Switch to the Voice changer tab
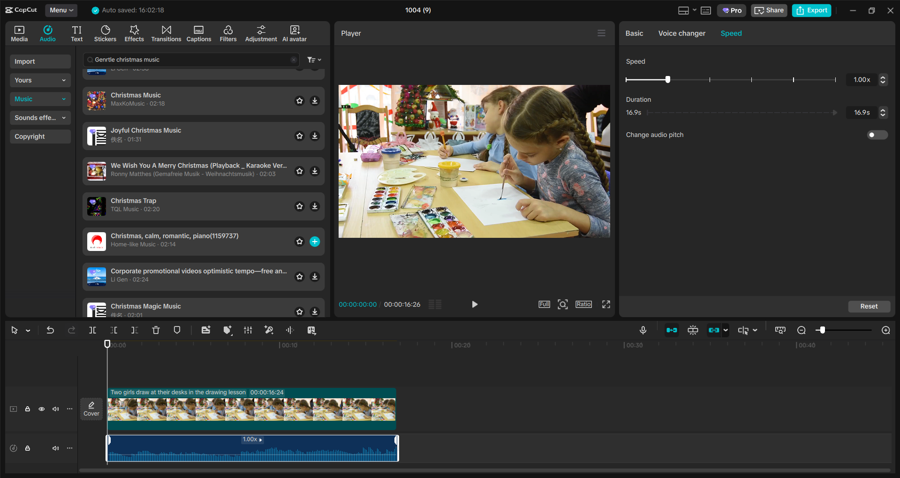900x478 pixels. (681, 33)
